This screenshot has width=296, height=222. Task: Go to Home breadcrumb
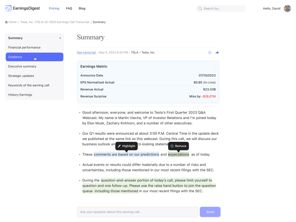pyautogui.click(x=12, y=22)
